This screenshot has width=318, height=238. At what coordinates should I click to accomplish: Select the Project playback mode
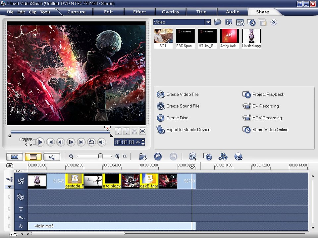(26, 139)
